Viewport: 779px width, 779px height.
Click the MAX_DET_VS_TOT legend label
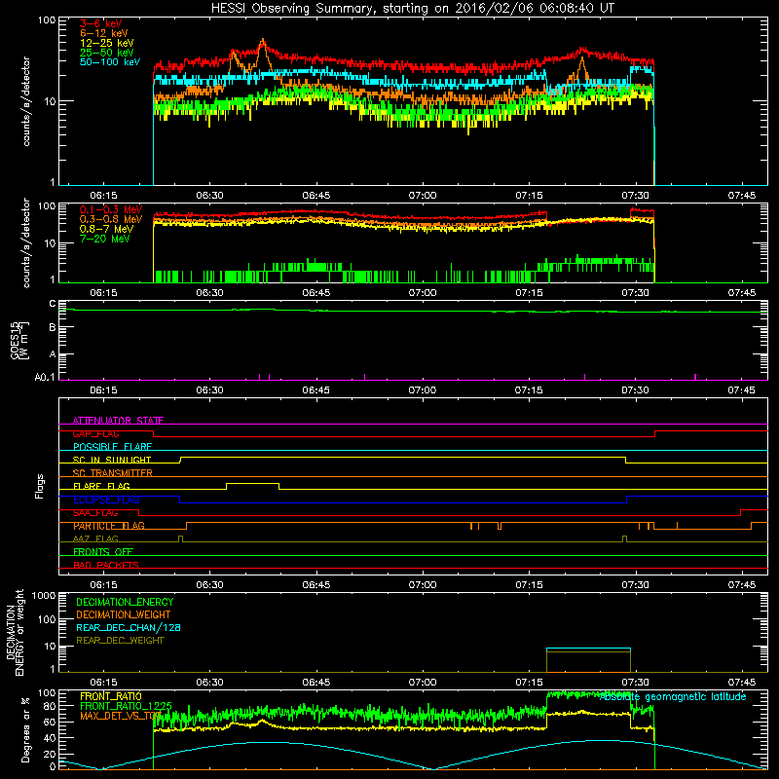coord(121,716)
